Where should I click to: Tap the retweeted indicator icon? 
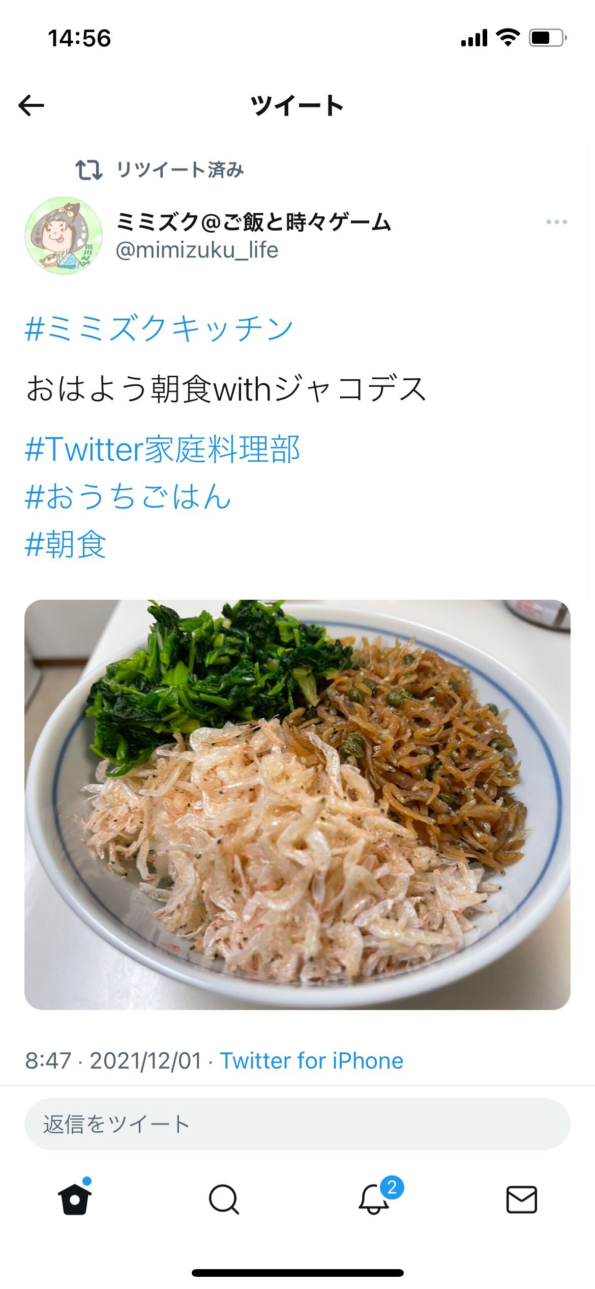pos(88,170)
